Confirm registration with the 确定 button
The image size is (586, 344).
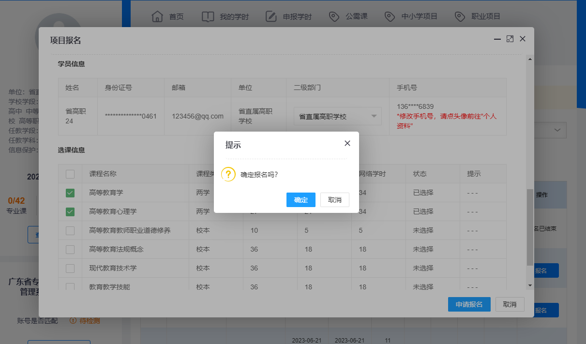coord(301,200)
